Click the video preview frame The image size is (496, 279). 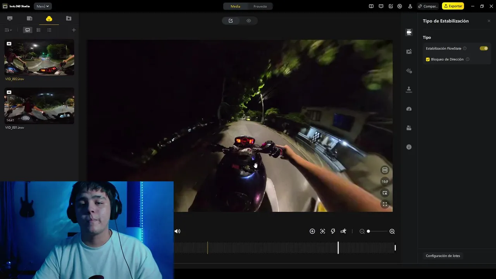click(x=239, y=126)
